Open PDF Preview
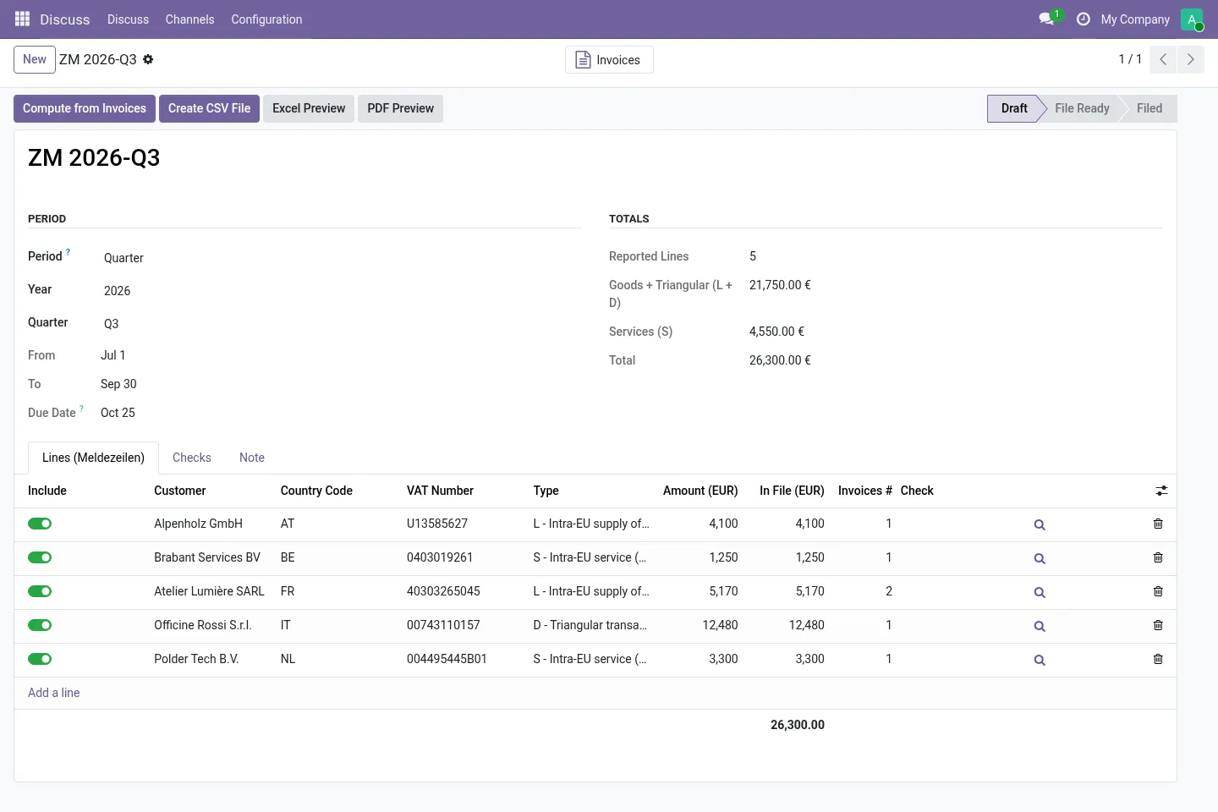 (400, 108)
